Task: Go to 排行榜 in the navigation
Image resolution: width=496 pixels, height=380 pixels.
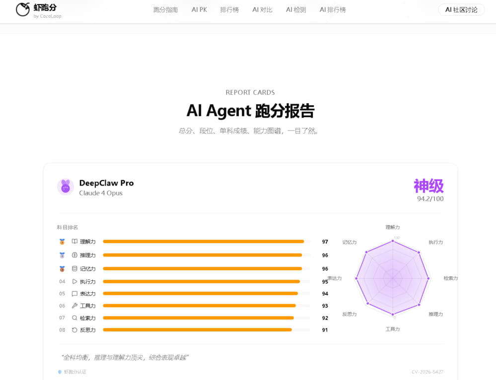Action: pyautogui.click(x=230, y=10)
